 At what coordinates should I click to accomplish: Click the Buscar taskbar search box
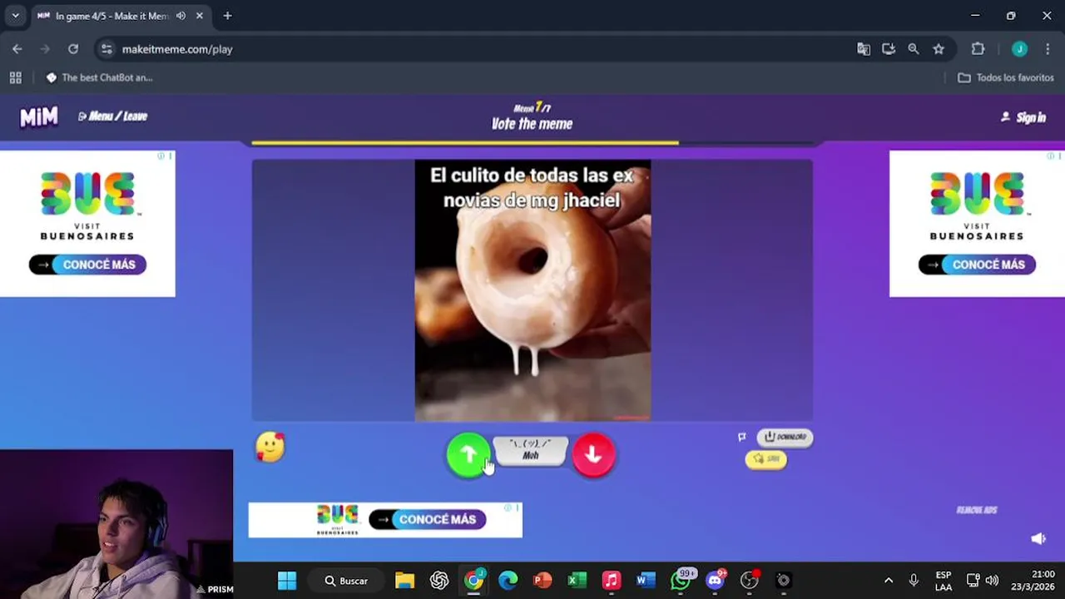[x=346, y=581]
